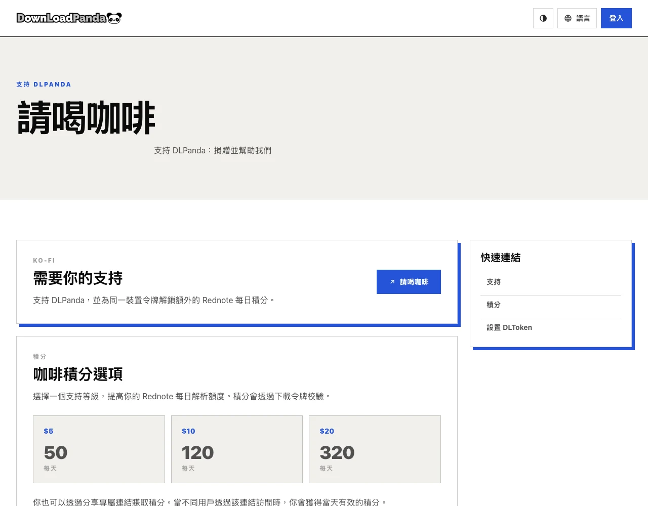
Task: Open the 設置 DLToken quick link
Action: coord(551,327)
